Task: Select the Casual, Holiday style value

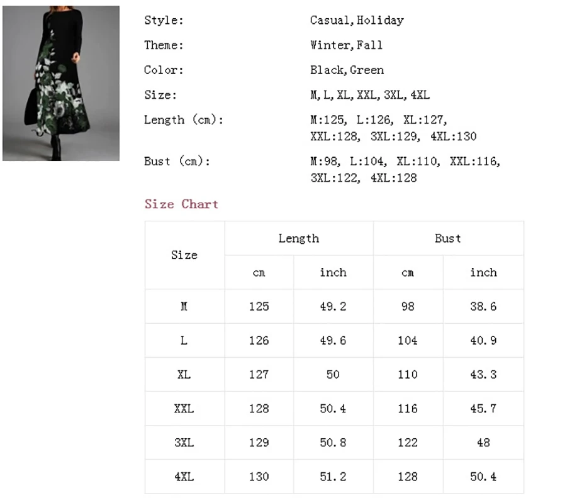Action: [356, 20]
